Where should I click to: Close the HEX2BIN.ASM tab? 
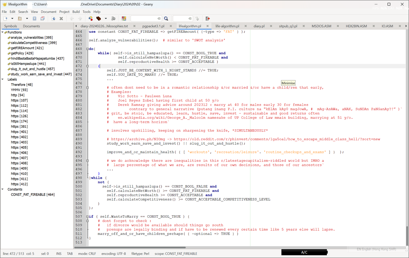pyautogui.click(x=374, y=26)
